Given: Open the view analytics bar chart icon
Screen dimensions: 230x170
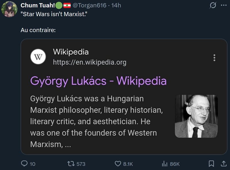Looking at the screenshot, I should click(x=165, y=164).
